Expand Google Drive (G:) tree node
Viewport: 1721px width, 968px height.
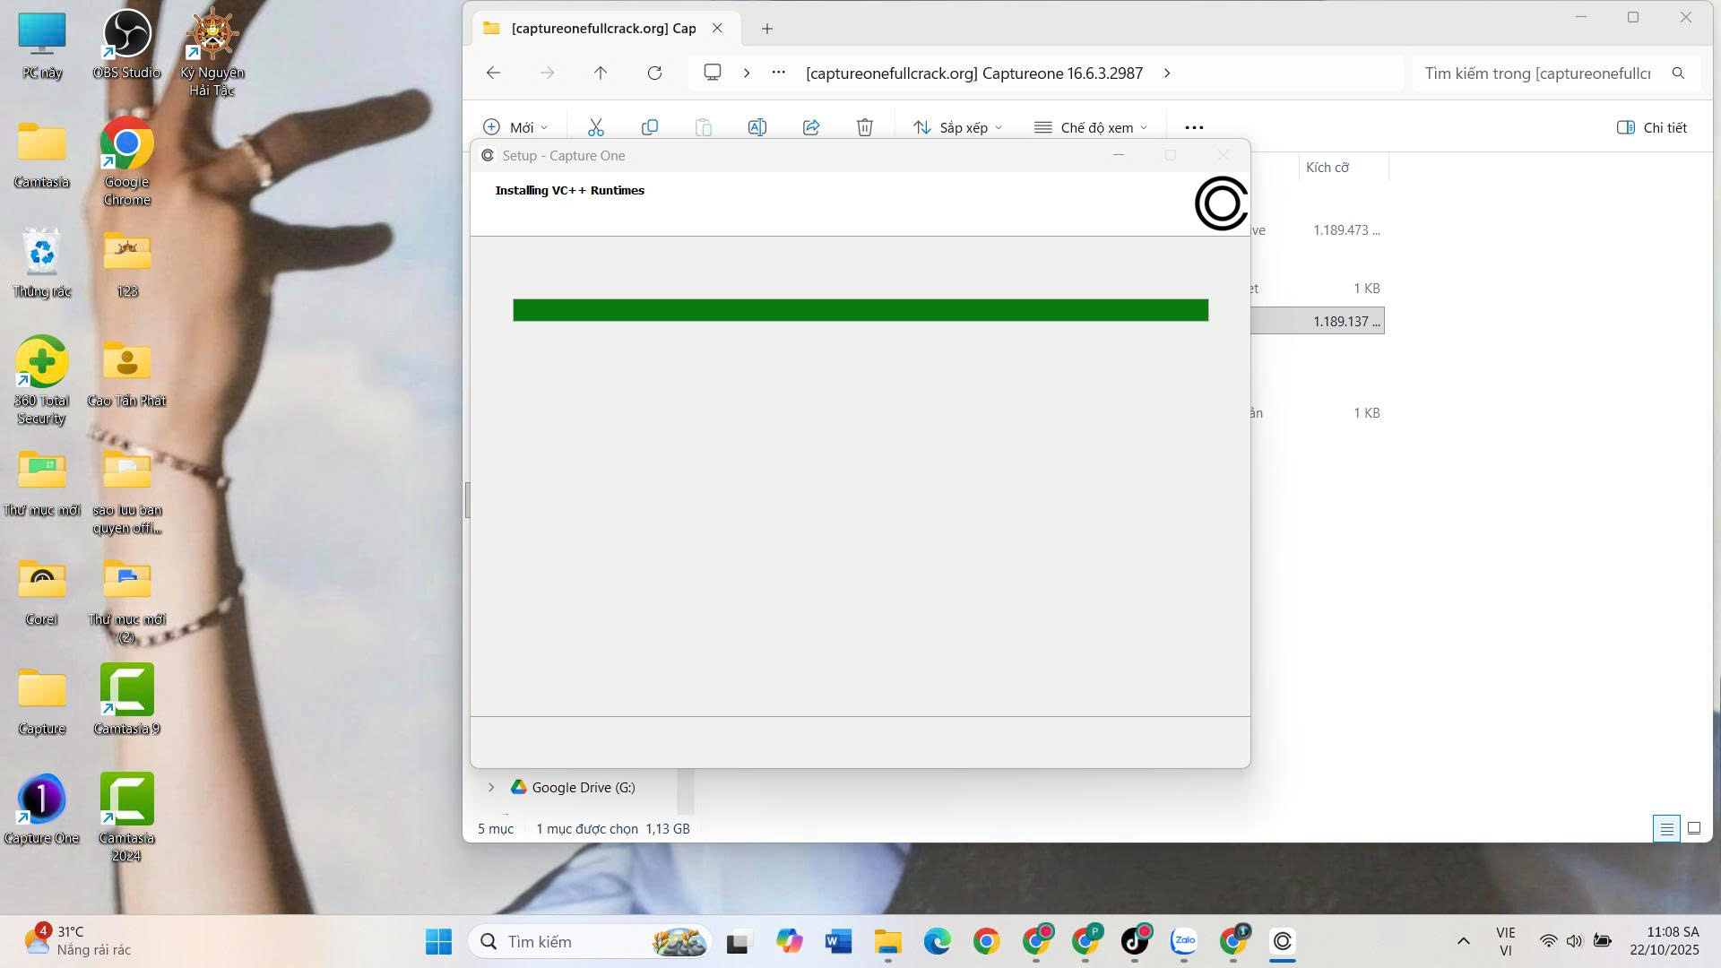[491, 787]
